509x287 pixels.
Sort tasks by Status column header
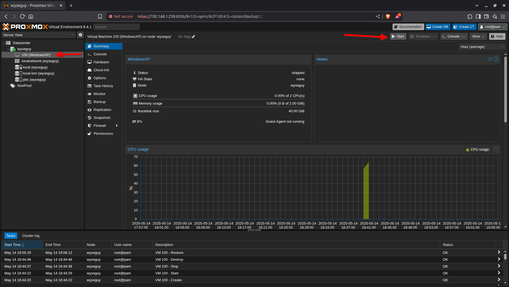(467, 245)
